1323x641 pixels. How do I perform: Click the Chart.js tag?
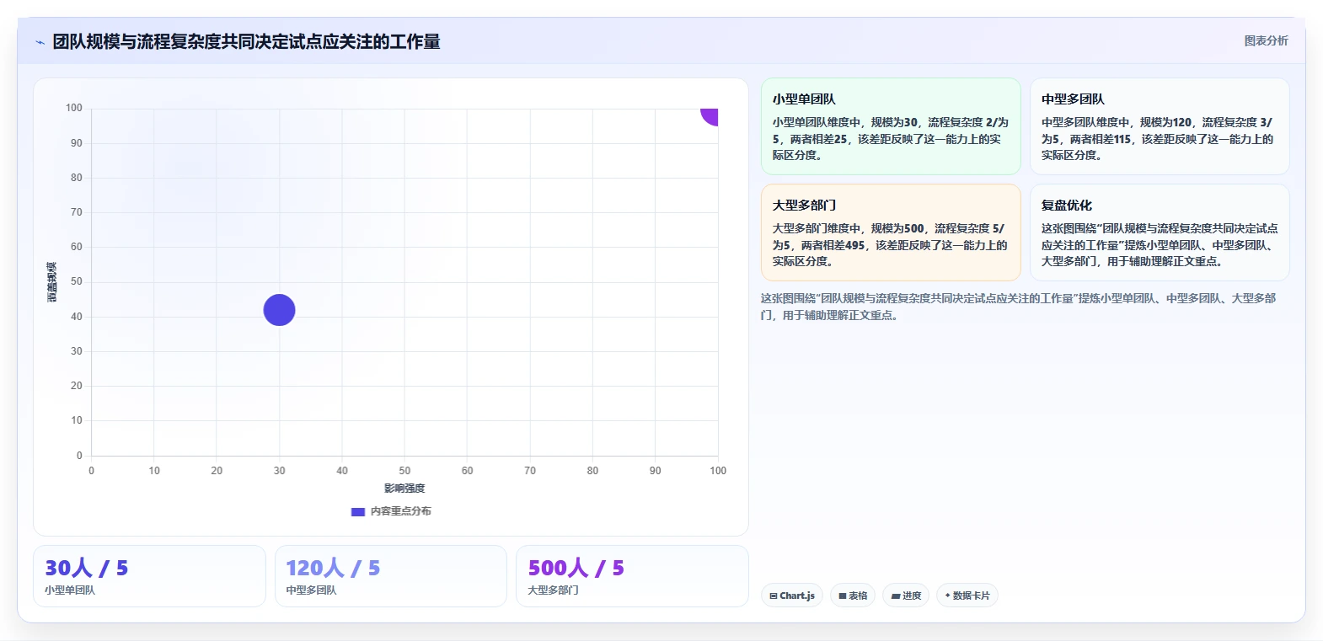click(x=792, y=596)
